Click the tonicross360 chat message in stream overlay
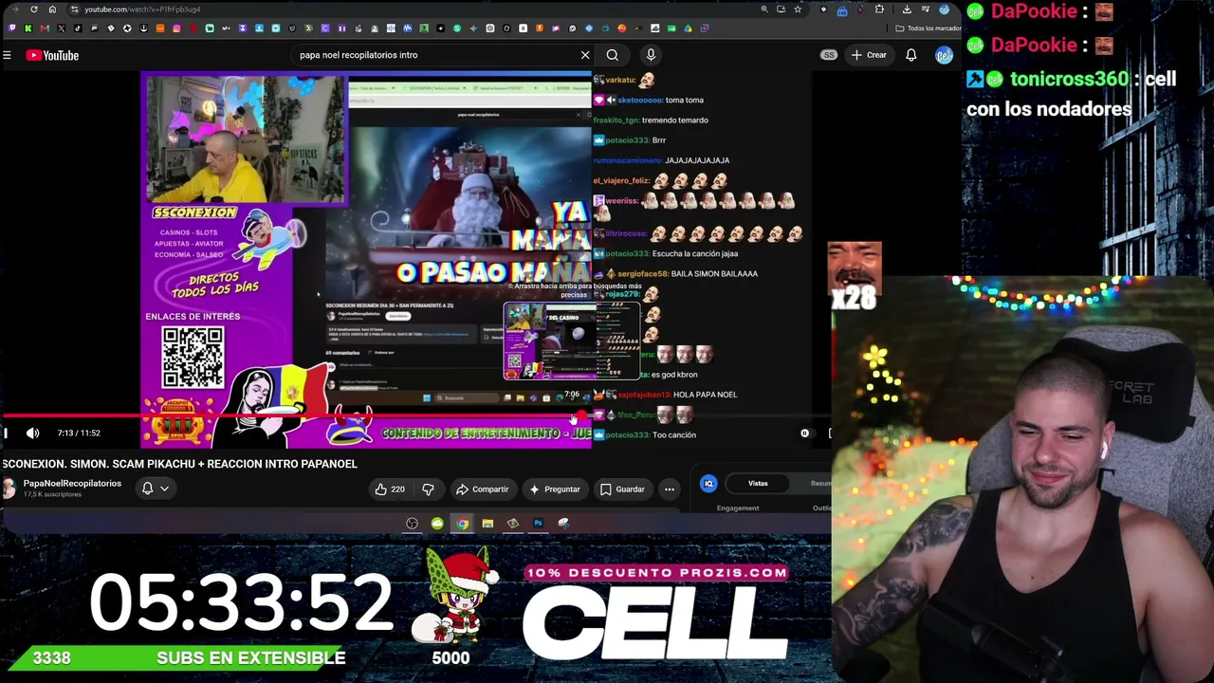Image resolution: width=1214 pixels, height=683 pixels. click(x=1071, y=94)
